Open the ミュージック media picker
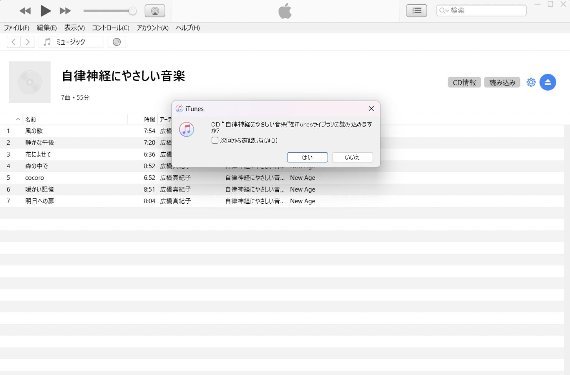This screenshot has width=570, height=375. point(71,42)
